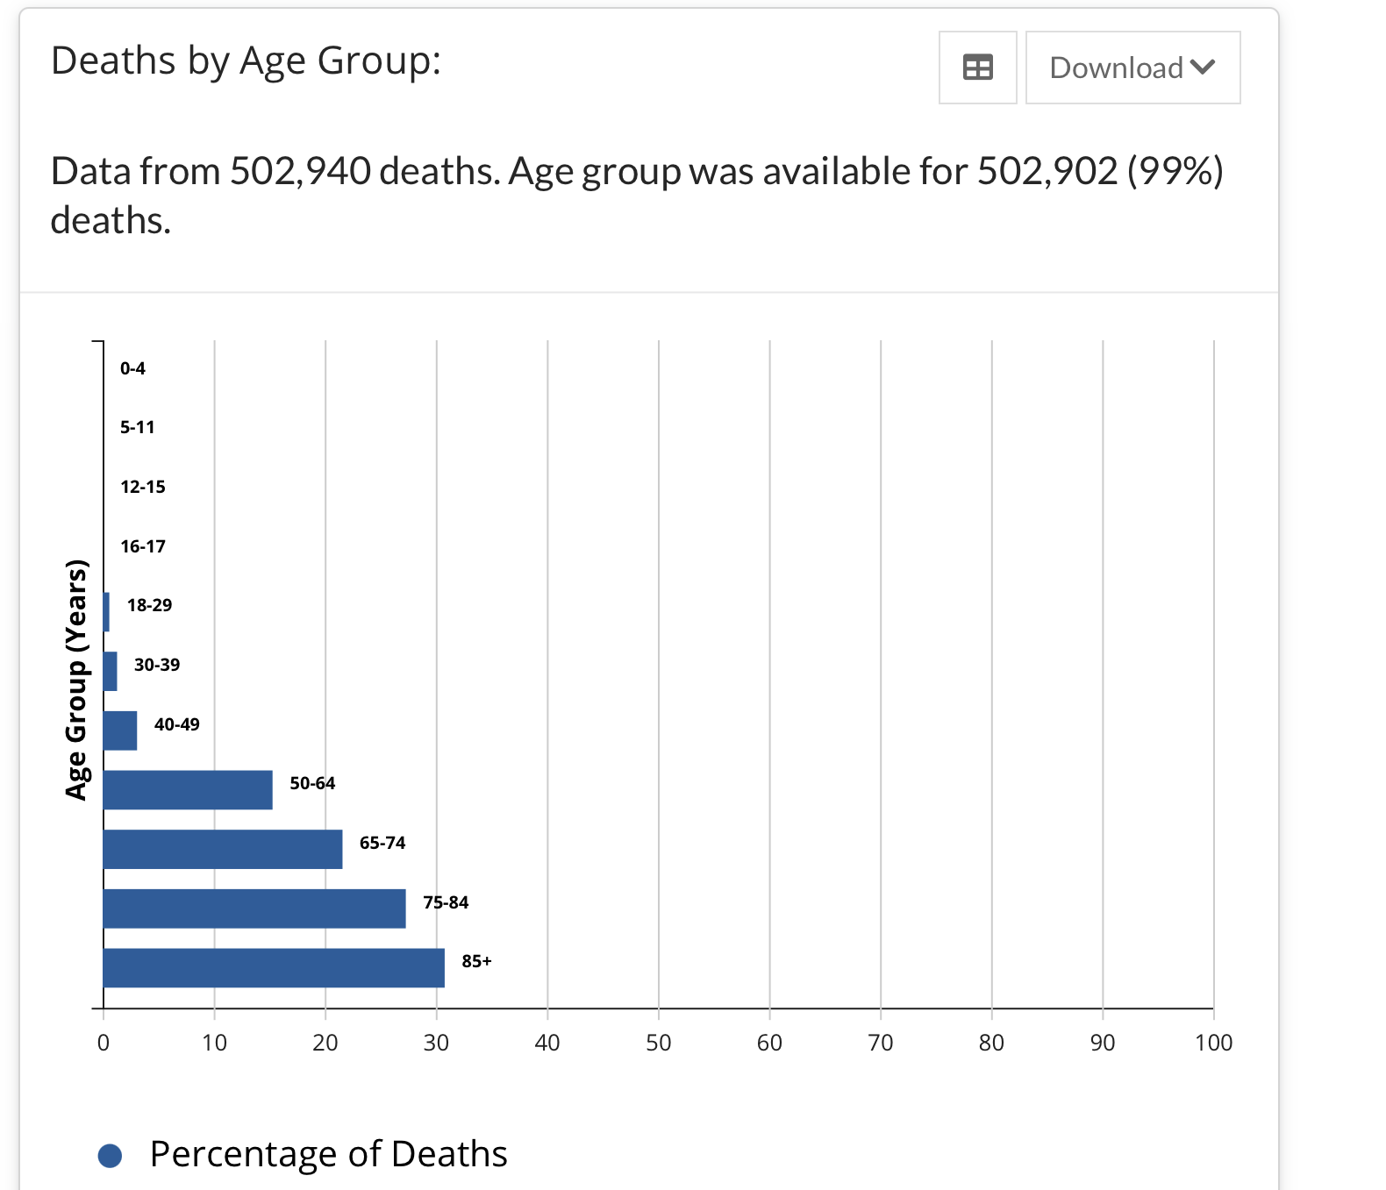Click the Age Group (Years) axis title

(77, 680)
